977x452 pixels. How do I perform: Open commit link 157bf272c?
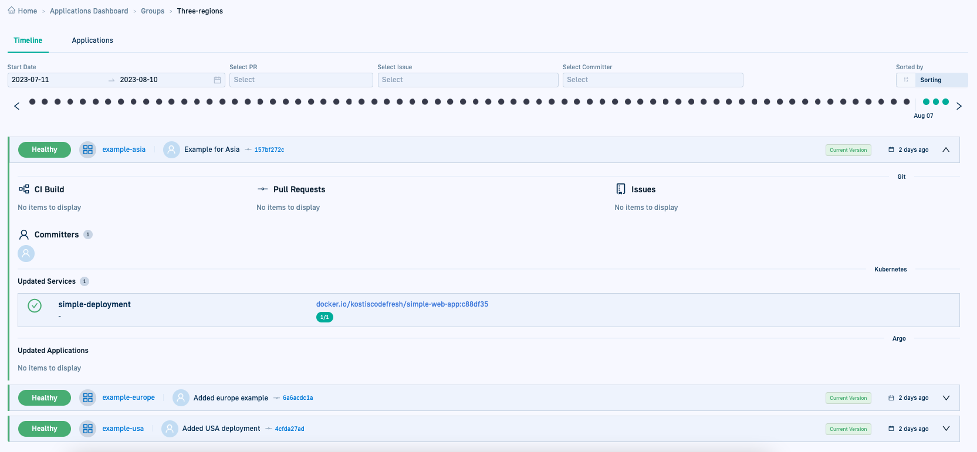[x=269, y=150]
